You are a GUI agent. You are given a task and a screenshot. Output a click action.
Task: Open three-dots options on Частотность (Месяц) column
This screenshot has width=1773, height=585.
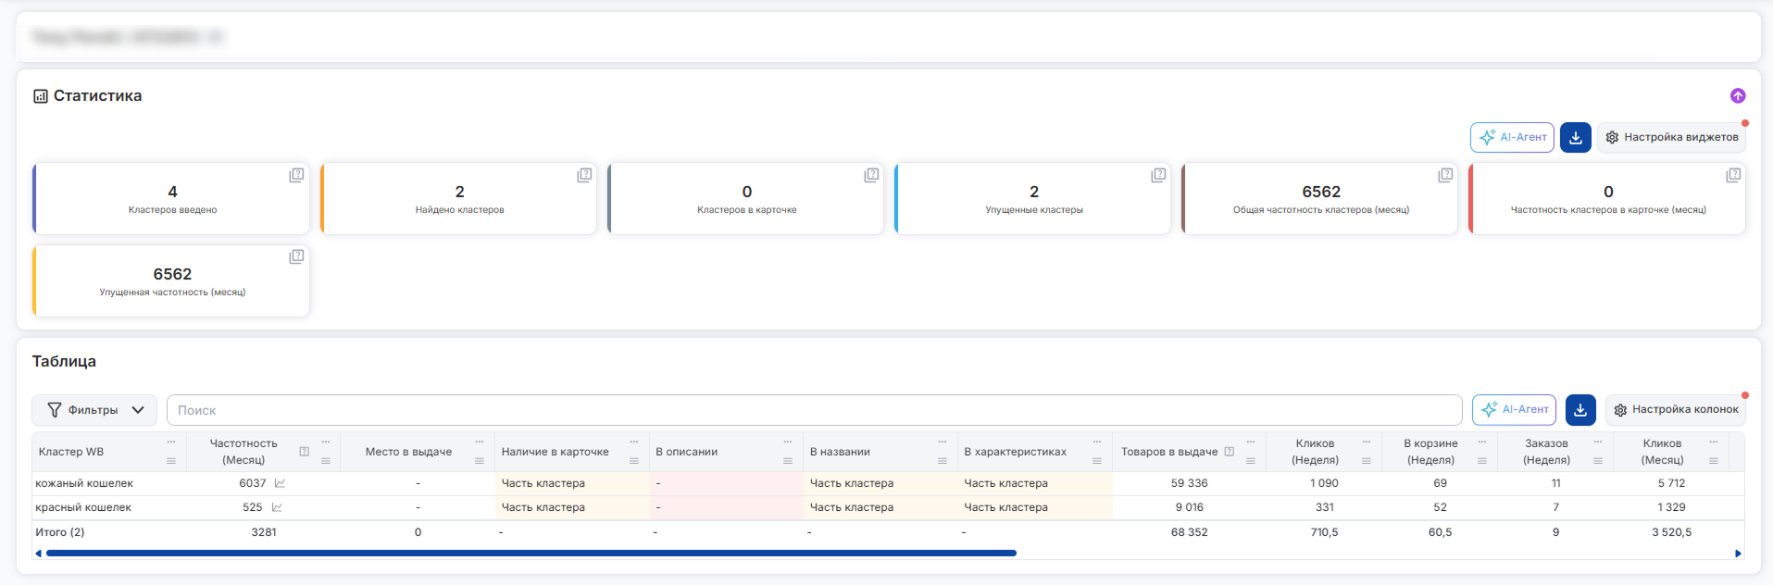pos(325,442)
